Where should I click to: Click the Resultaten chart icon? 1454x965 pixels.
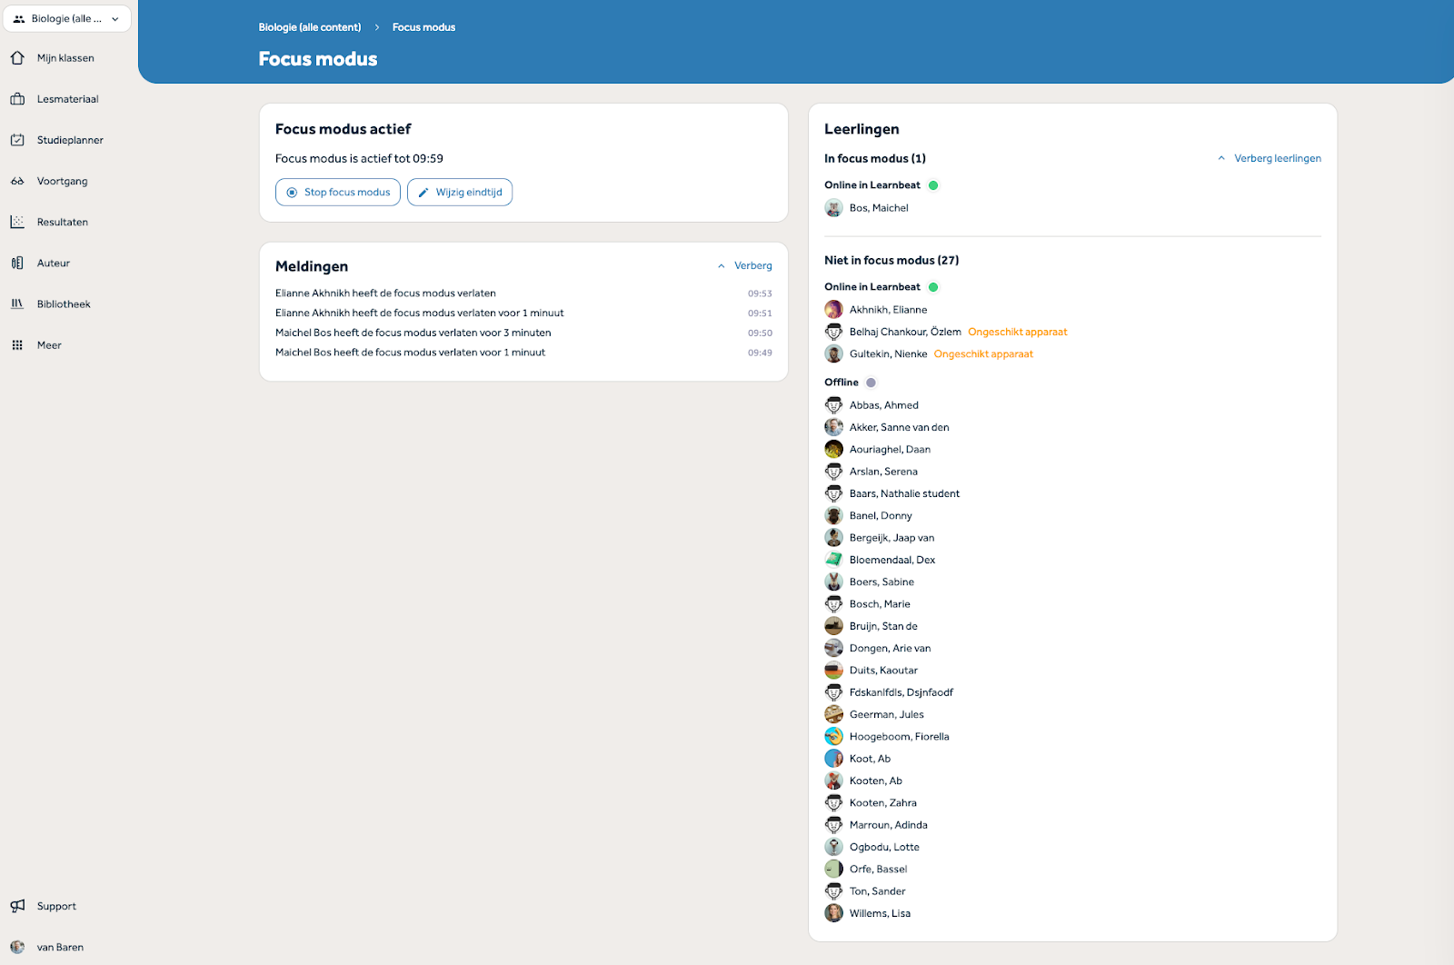(x=17, y=222)
